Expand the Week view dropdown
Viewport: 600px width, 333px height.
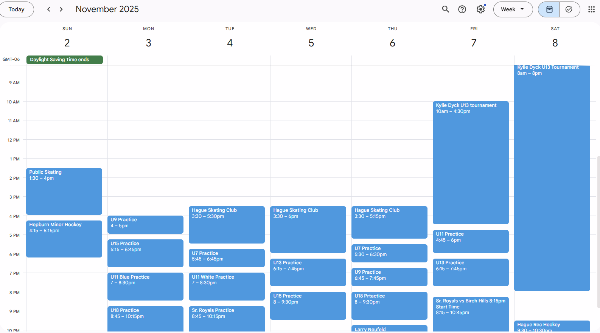[513, 9]
